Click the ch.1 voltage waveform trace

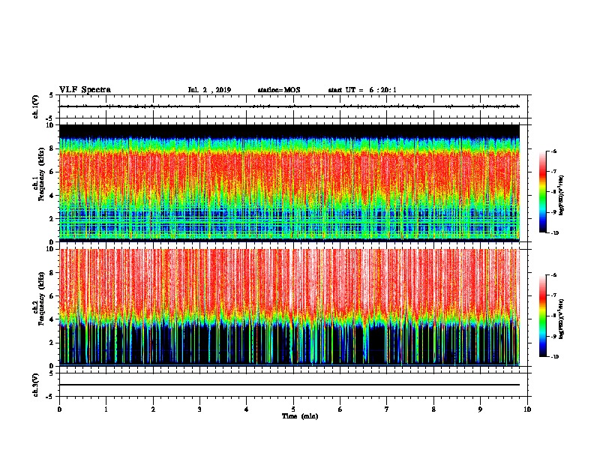click(289, 106)
